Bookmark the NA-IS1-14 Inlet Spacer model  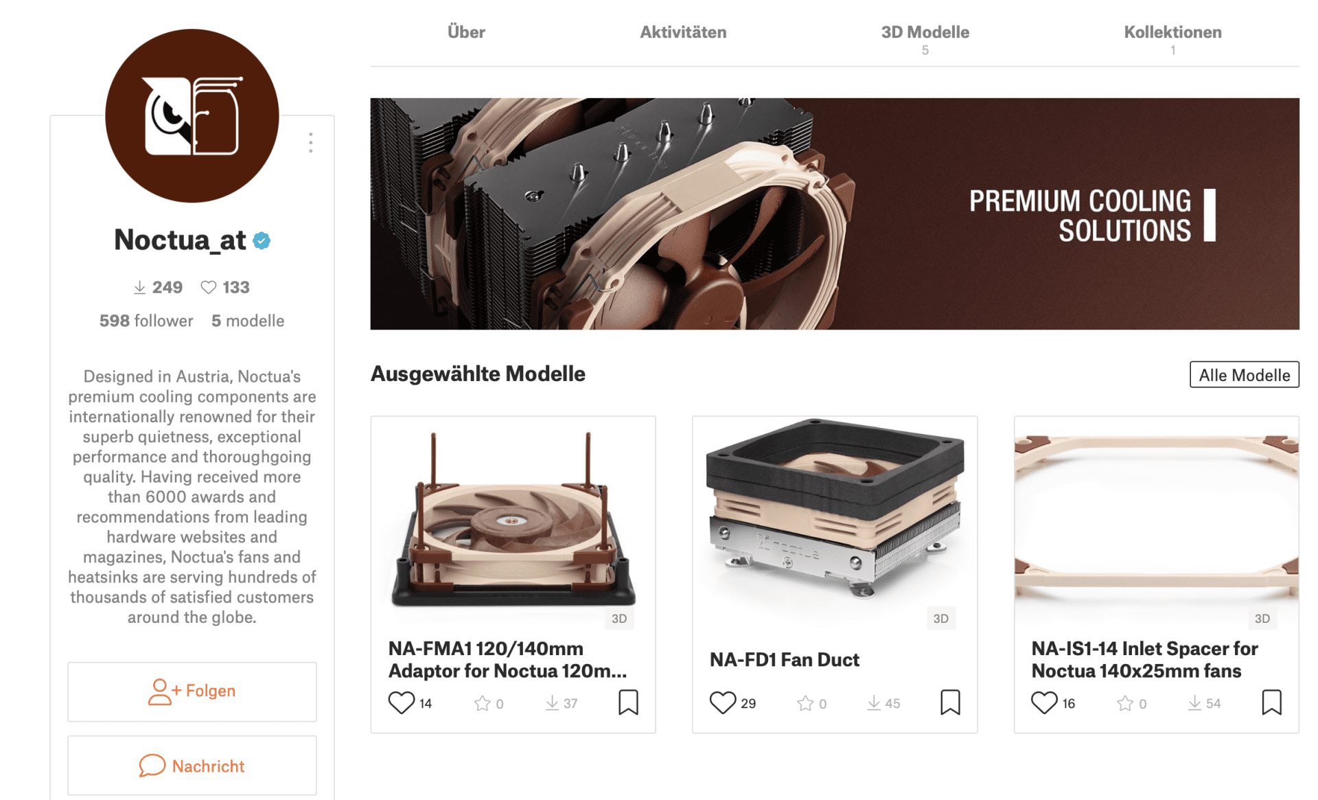(x=1271, y=702)
